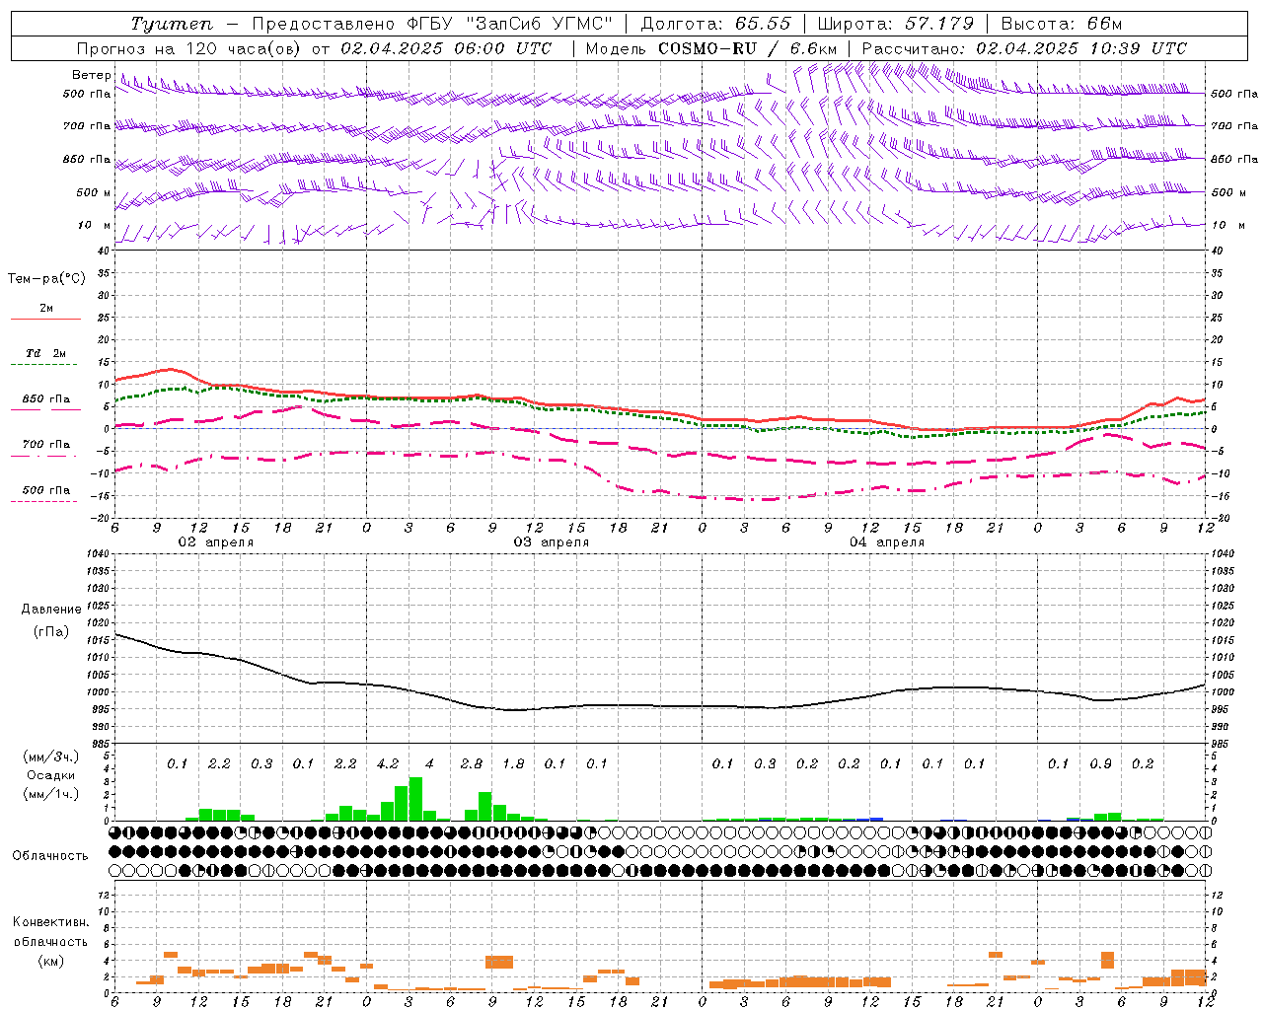Screen dimensions: 1263x1010
Task: Click the '0.9' three-hour precipitation value
Action: pyautogui.click(x=1100, y=763)
